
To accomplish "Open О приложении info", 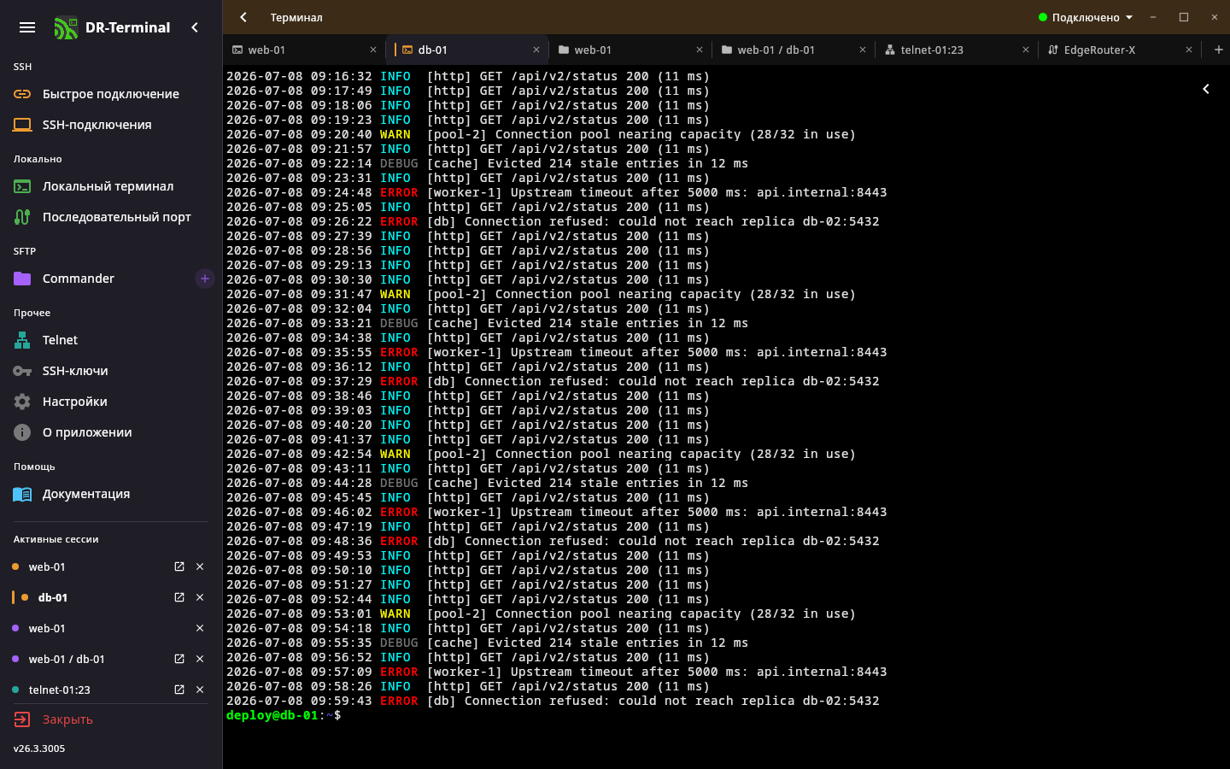I will coord(111,432).
